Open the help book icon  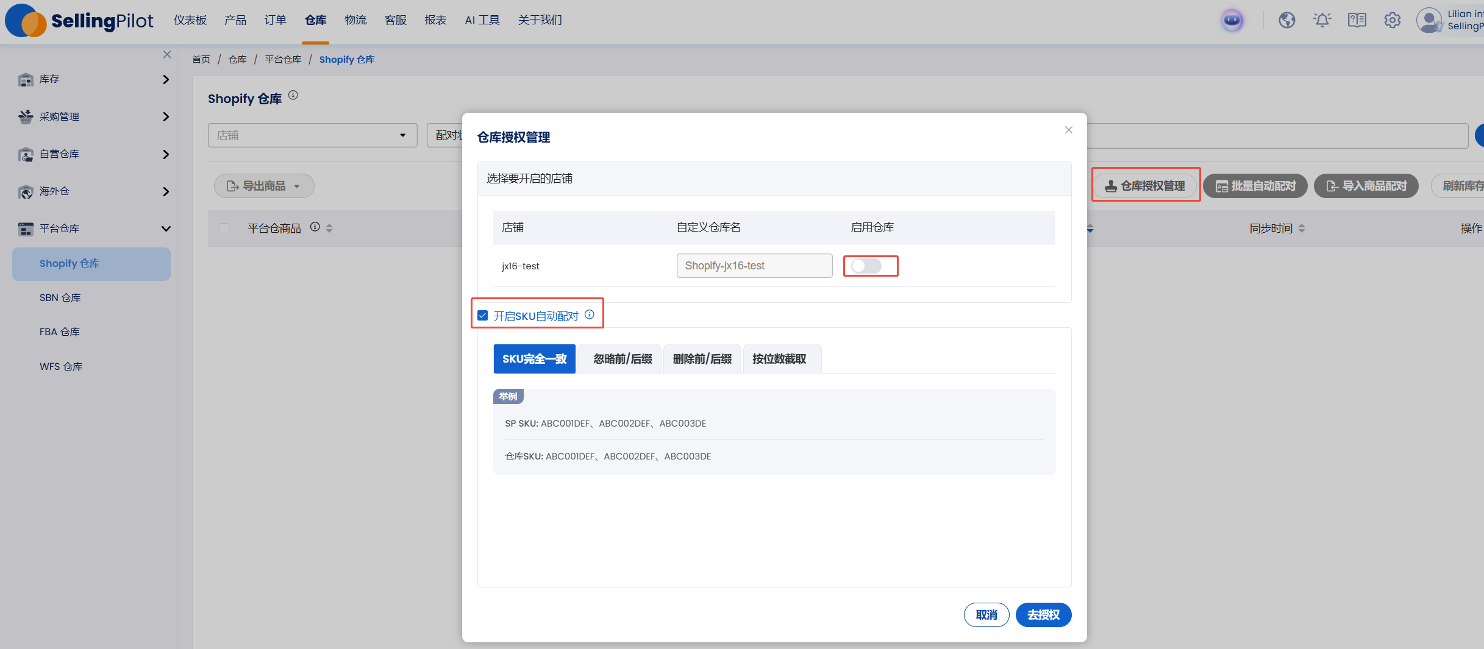1357,21
